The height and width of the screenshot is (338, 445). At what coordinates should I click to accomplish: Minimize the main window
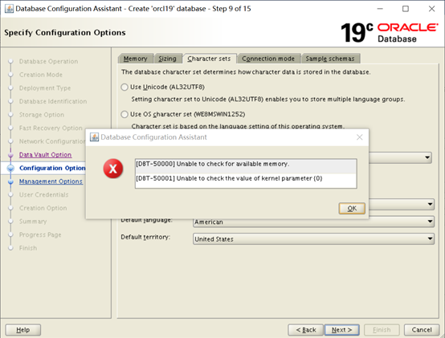380,9
